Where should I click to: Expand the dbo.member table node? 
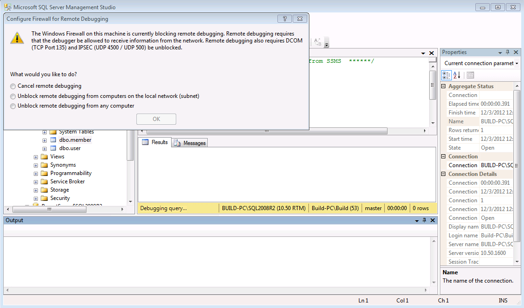point(44,140)
